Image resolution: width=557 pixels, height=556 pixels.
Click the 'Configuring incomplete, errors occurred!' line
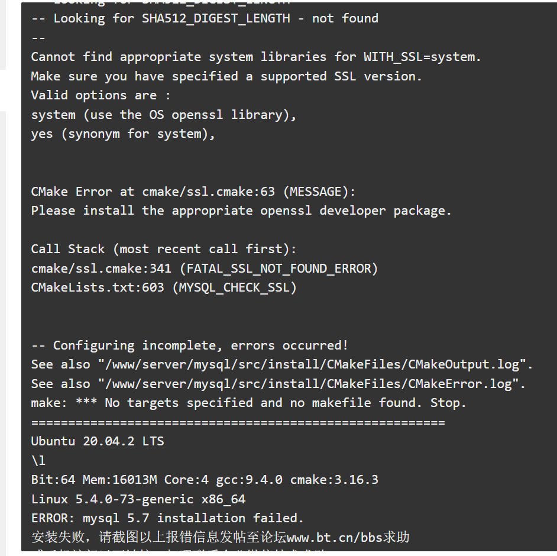coord(189,345)
